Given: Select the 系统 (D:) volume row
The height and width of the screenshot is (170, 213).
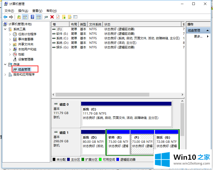Looking at the screenshot, I should (118, 43).
